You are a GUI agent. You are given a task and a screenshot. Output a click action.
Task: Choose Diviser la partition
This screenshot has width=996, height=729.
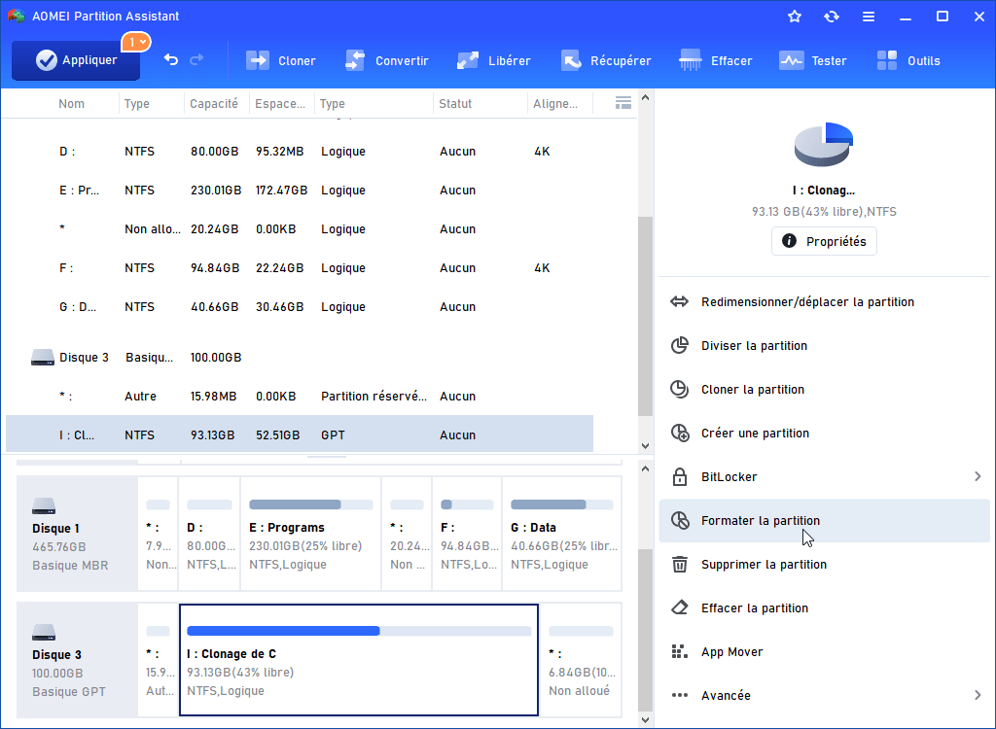pyautogui.click(x=824, y=345)
